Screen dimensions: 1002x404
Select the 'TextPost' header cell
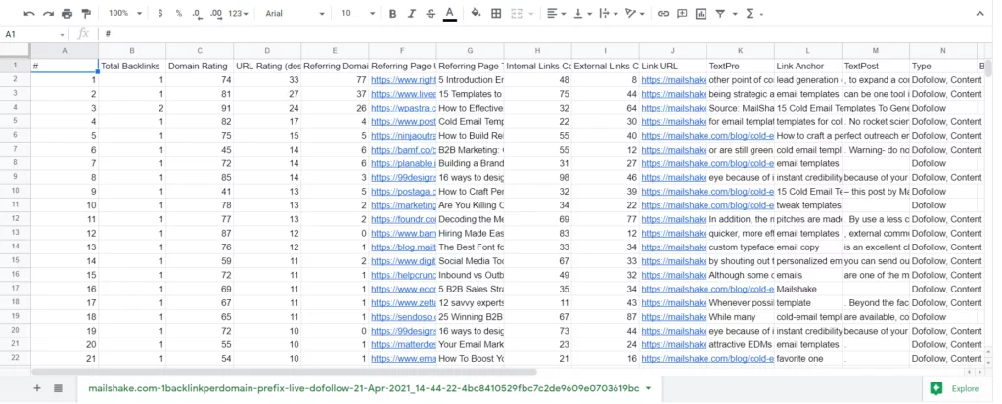point(876,66)
